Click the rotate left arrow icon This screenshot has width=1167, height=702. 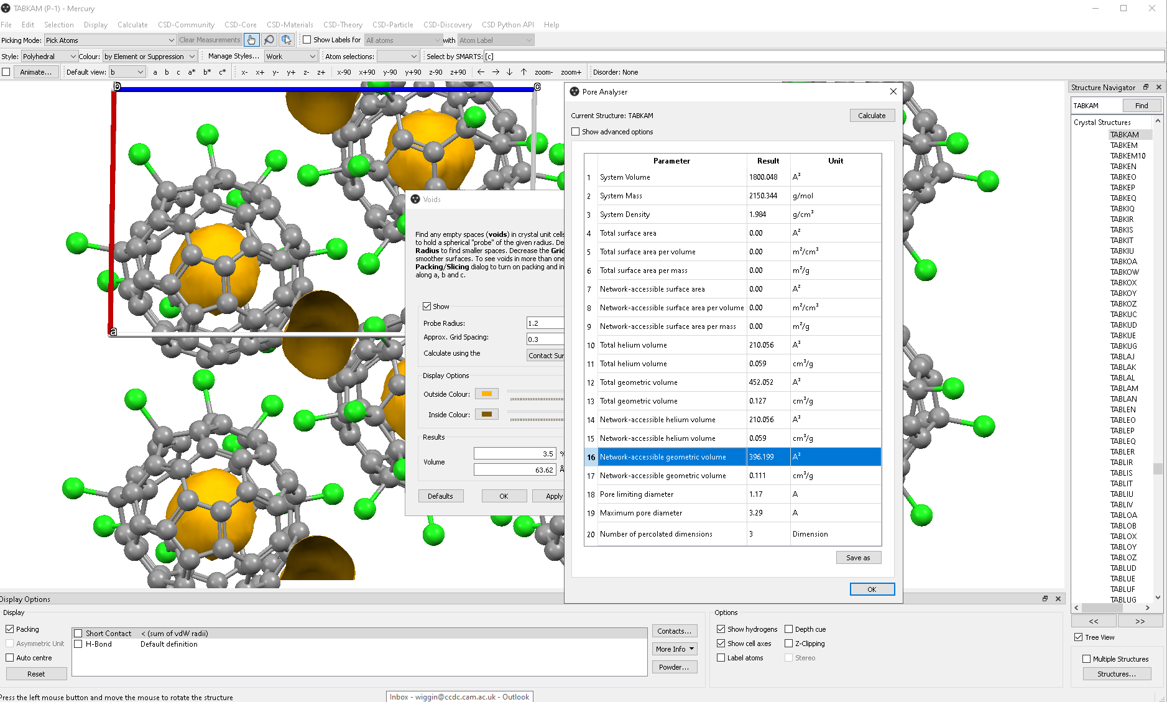[481, 72]
